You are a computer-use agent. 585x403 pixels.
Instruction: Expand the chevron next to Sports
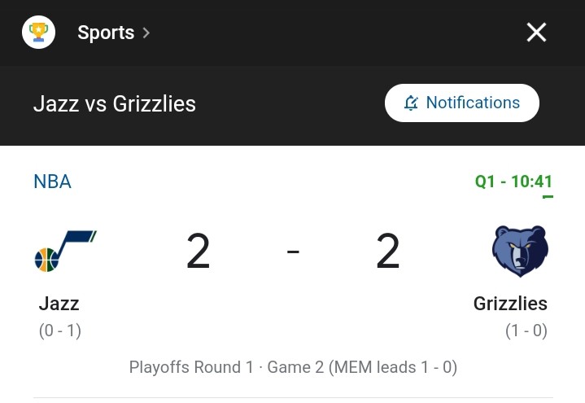pyautogui.click(x=146, y=33)
